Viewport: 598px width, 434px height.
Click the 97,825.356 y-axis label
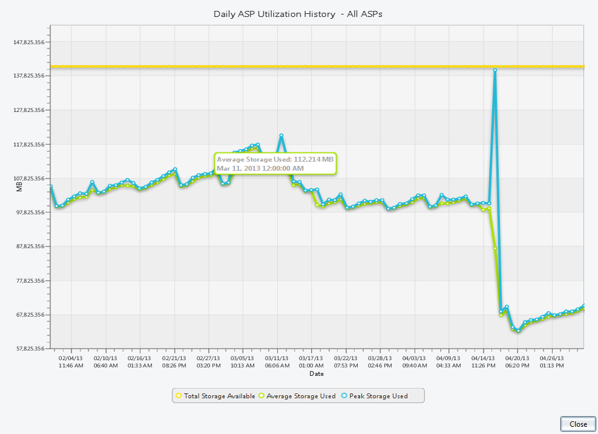point(29,212)
